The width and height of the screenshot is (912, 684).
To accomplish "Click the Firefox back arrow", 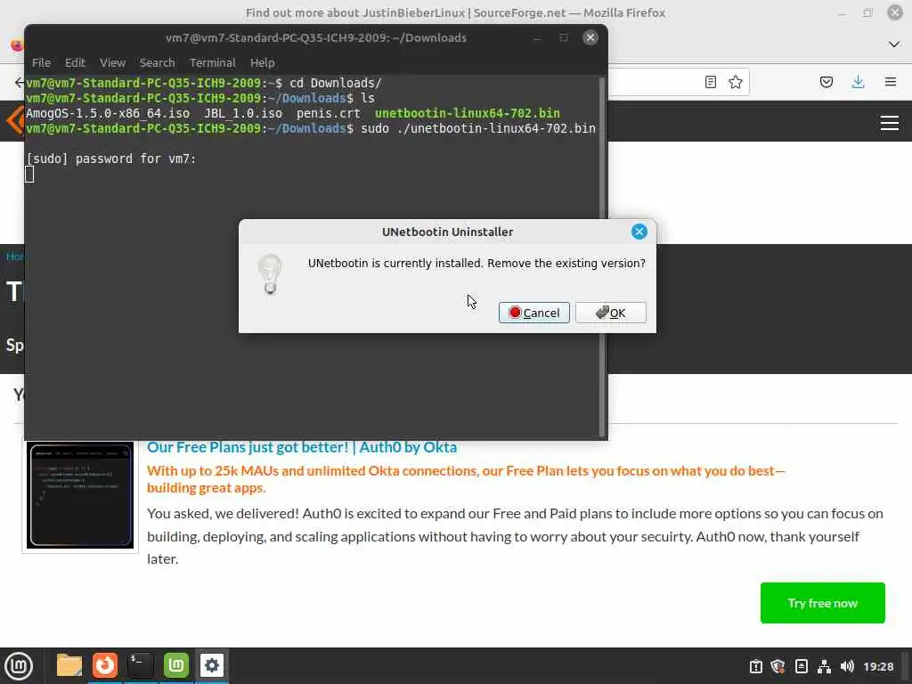I will (x=20, y=82).
